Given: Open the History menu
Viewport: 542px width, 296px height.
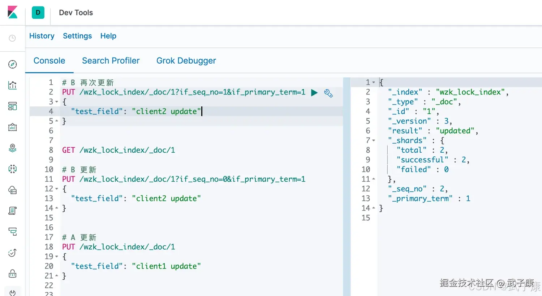Looking at the screenshot, I should click(x=42, y=36).
